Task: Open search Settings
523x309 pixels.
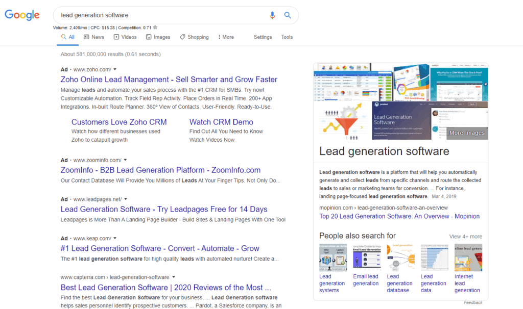Action: point(263,37)
